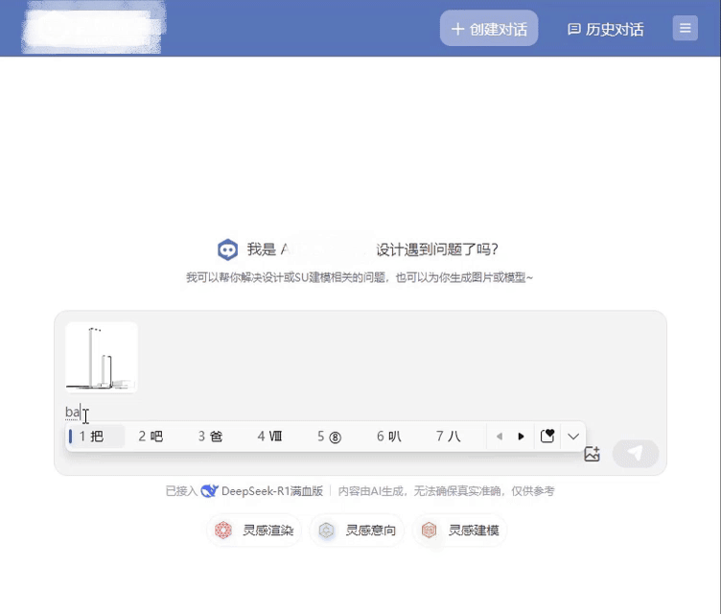Select the 灵感渲染 rendering option
Screen dimensions: 721x614
[x=254, y=531]
